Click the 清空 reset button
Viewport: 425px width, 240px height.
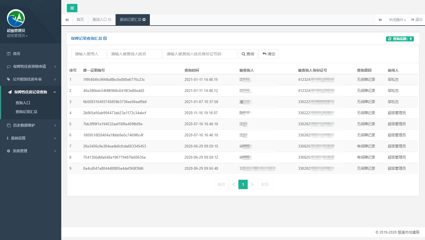(269, 54)
